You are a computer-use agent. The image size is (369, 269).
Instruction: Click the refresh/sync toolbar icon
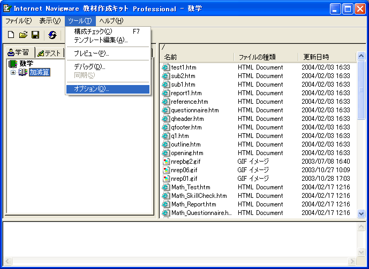tap(52, 35)
